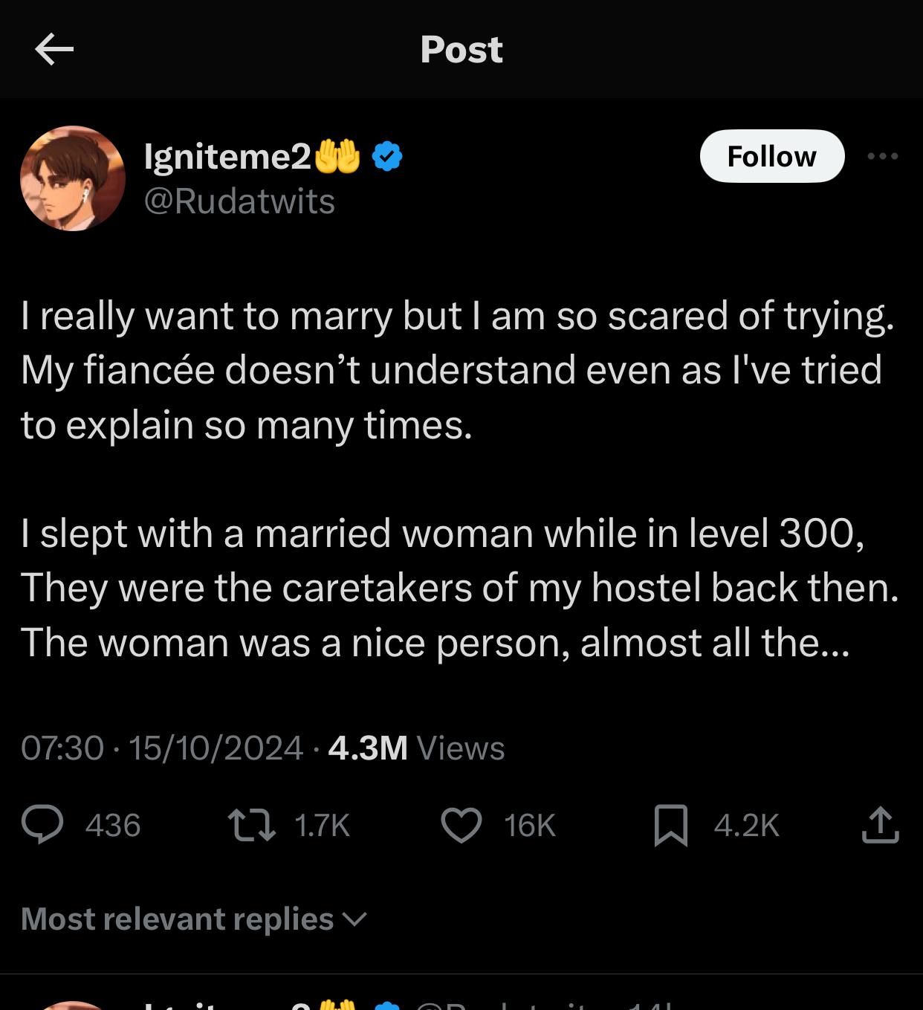Tap the reply speech bubble icon
Viewport: 923px width, 1010px height.
pyautogui.click(x=42, y=825)
